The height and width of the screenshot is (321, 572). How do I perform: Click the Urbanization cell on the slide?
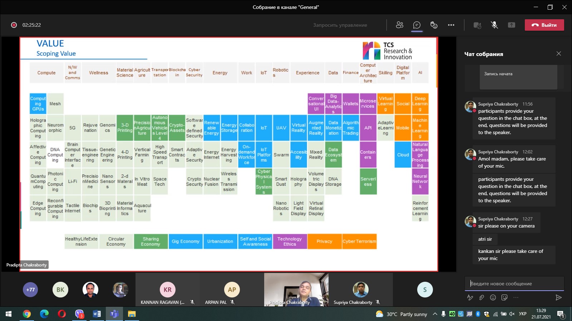(x=220, y=241)
